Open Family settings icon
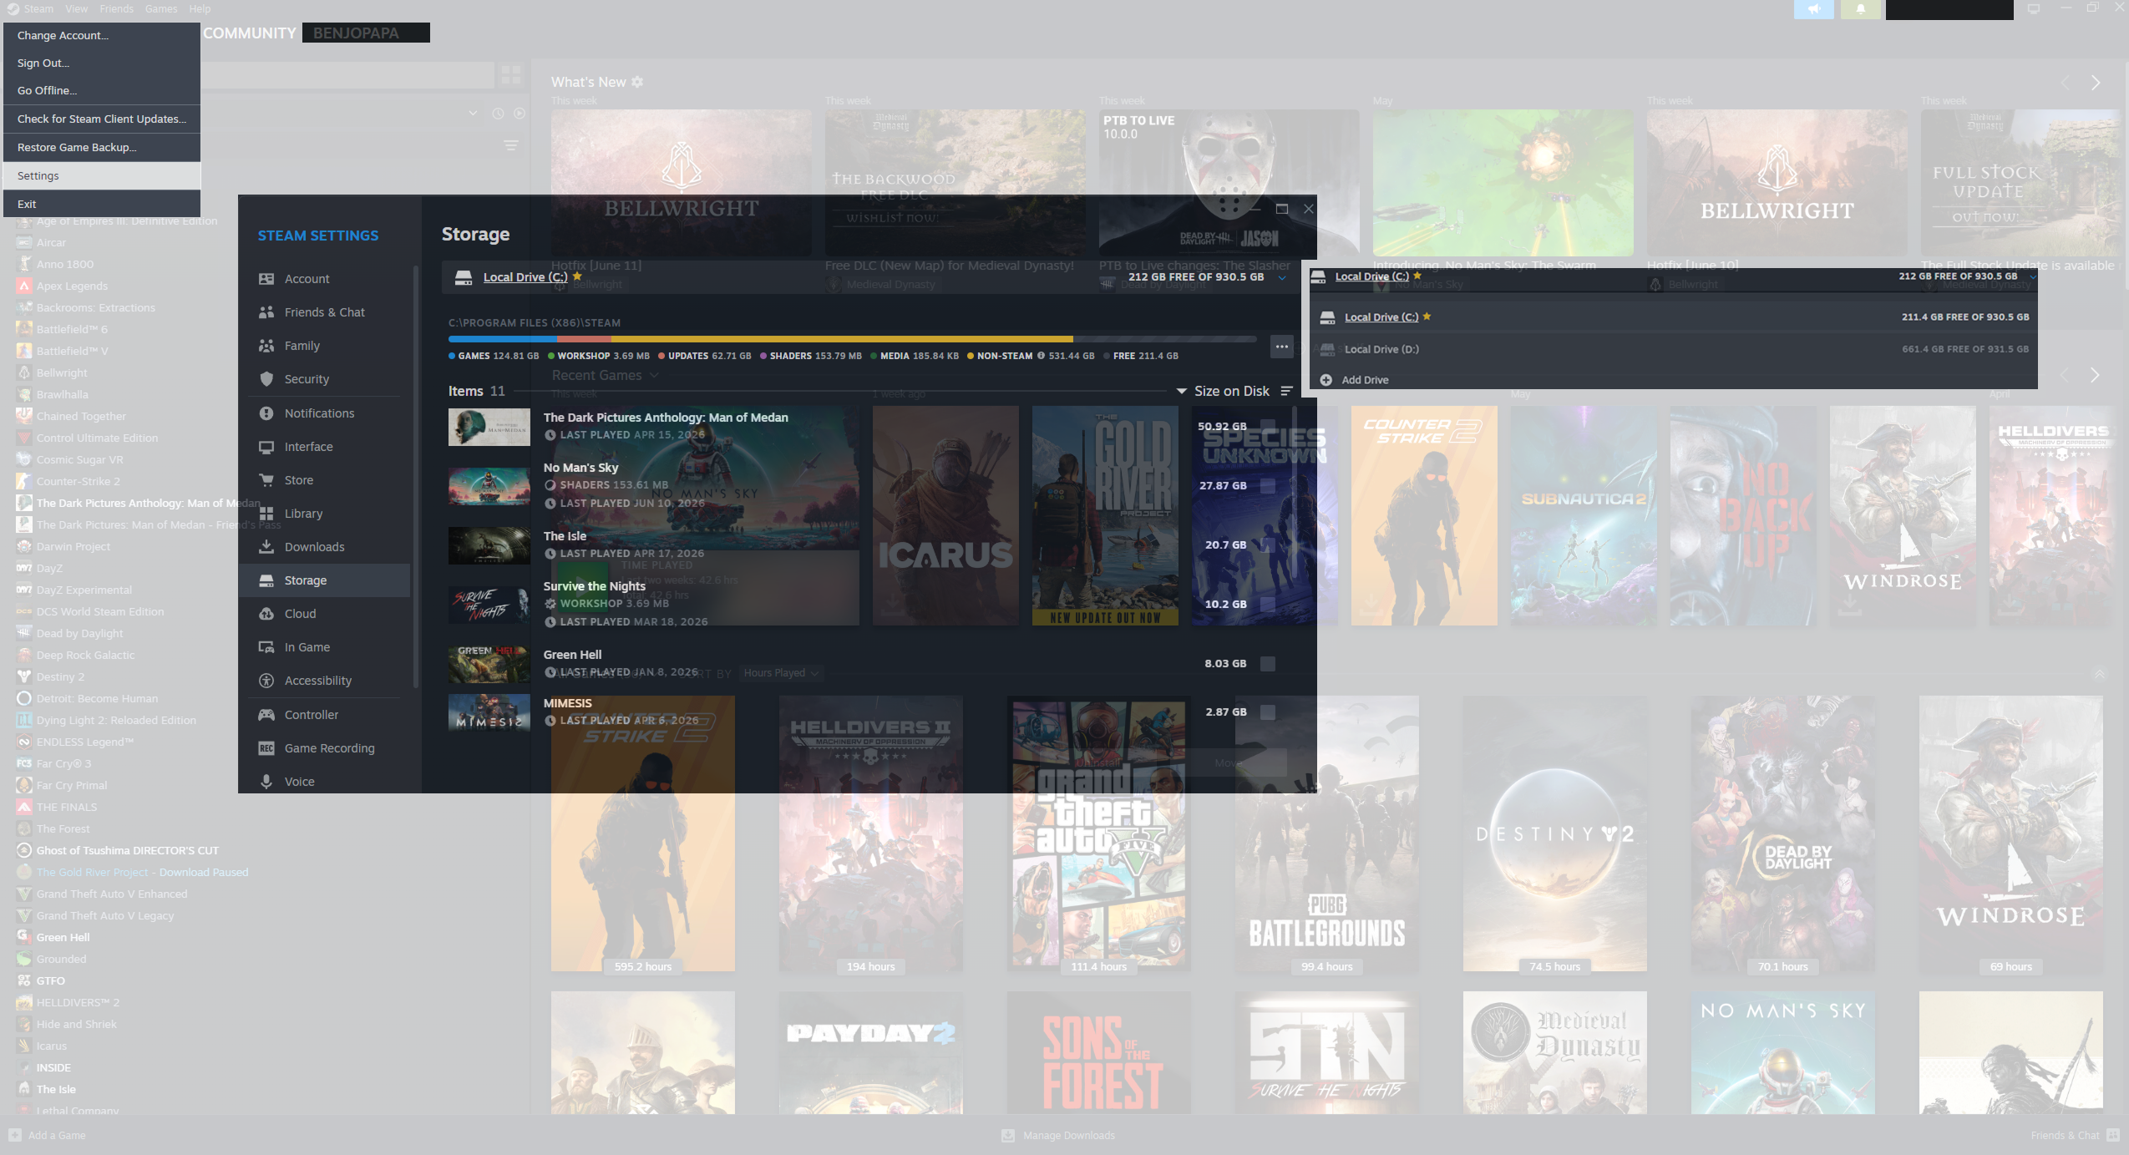Image resolution: width=2129 pixels, height=1155 pixels. point(266,346)
